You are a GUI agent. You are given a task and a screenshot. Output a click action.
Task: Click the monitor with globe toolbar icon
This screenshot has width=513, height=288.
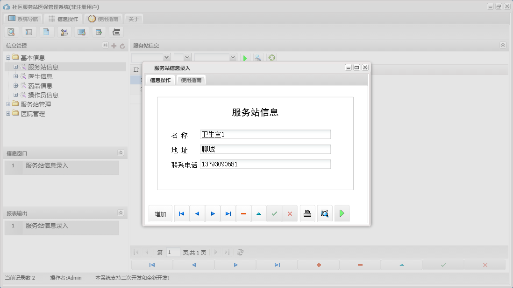[x=81, y=32]
